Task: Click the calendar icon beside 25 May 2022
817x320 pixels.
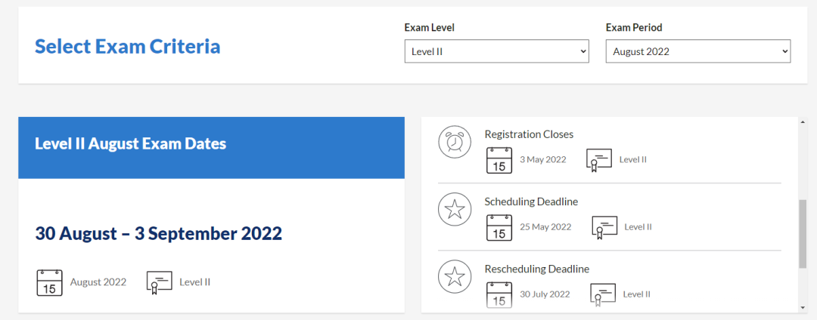Action: click(499, 227)
